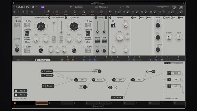Click the Pink noise waveform icon
The image size is (197, 111).
(x=104, y=41)
